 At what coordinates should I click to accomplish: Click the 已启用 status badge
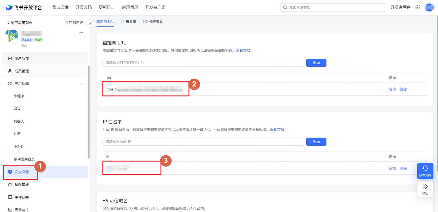[39, 40]
